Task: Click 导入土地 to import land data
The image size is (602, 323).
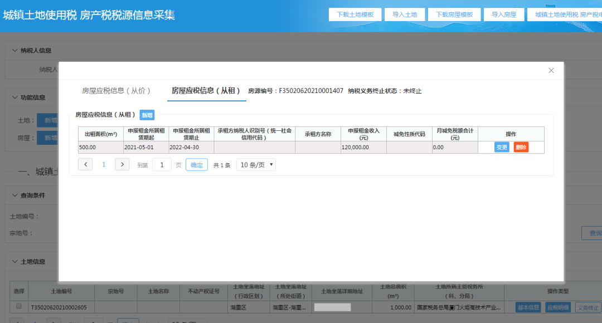Action: tap(405, 14)
